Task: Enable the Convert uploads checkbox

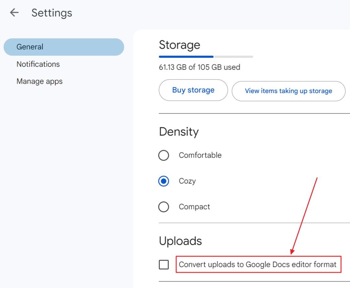Action: 164,265
